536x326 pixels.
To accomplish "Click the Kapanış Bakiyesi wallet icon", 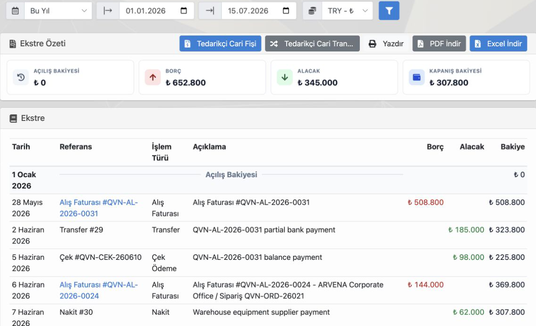I will (x=417, y=77).
